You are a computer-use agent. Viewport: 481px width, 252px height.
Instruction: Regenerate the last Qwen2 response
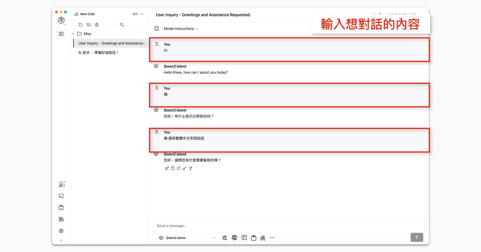click(x=178, y=169)
